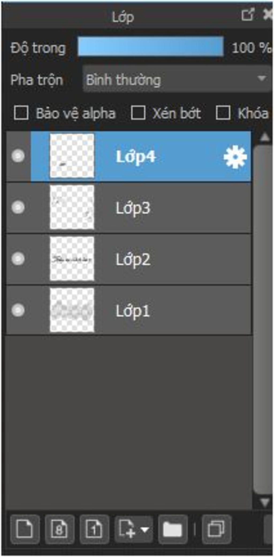Screen dimensions: 274x557
Task: Duplicate the selected layer
Action: coord(216,529)
